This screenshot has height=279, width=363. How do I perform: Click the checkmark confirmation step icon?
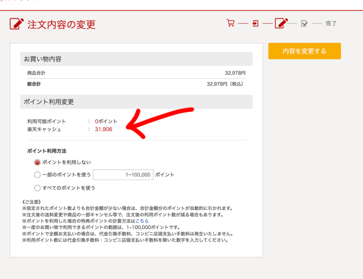pyautogui.click(x=304, y=24)
